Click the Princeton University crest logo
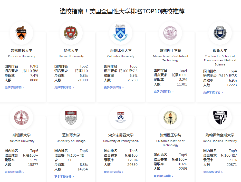Image resolution: width=241 pixels, height=182 pixels. point(21,33)
